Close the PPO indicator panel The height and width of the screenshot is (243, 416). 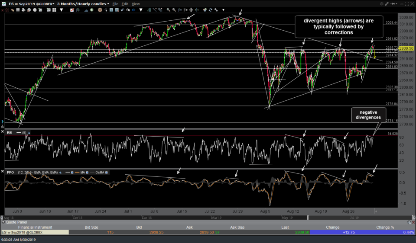click(3, 172)
